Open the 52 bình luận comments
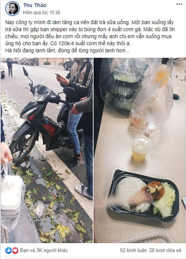The image size is (186, 259). point(133,250)
